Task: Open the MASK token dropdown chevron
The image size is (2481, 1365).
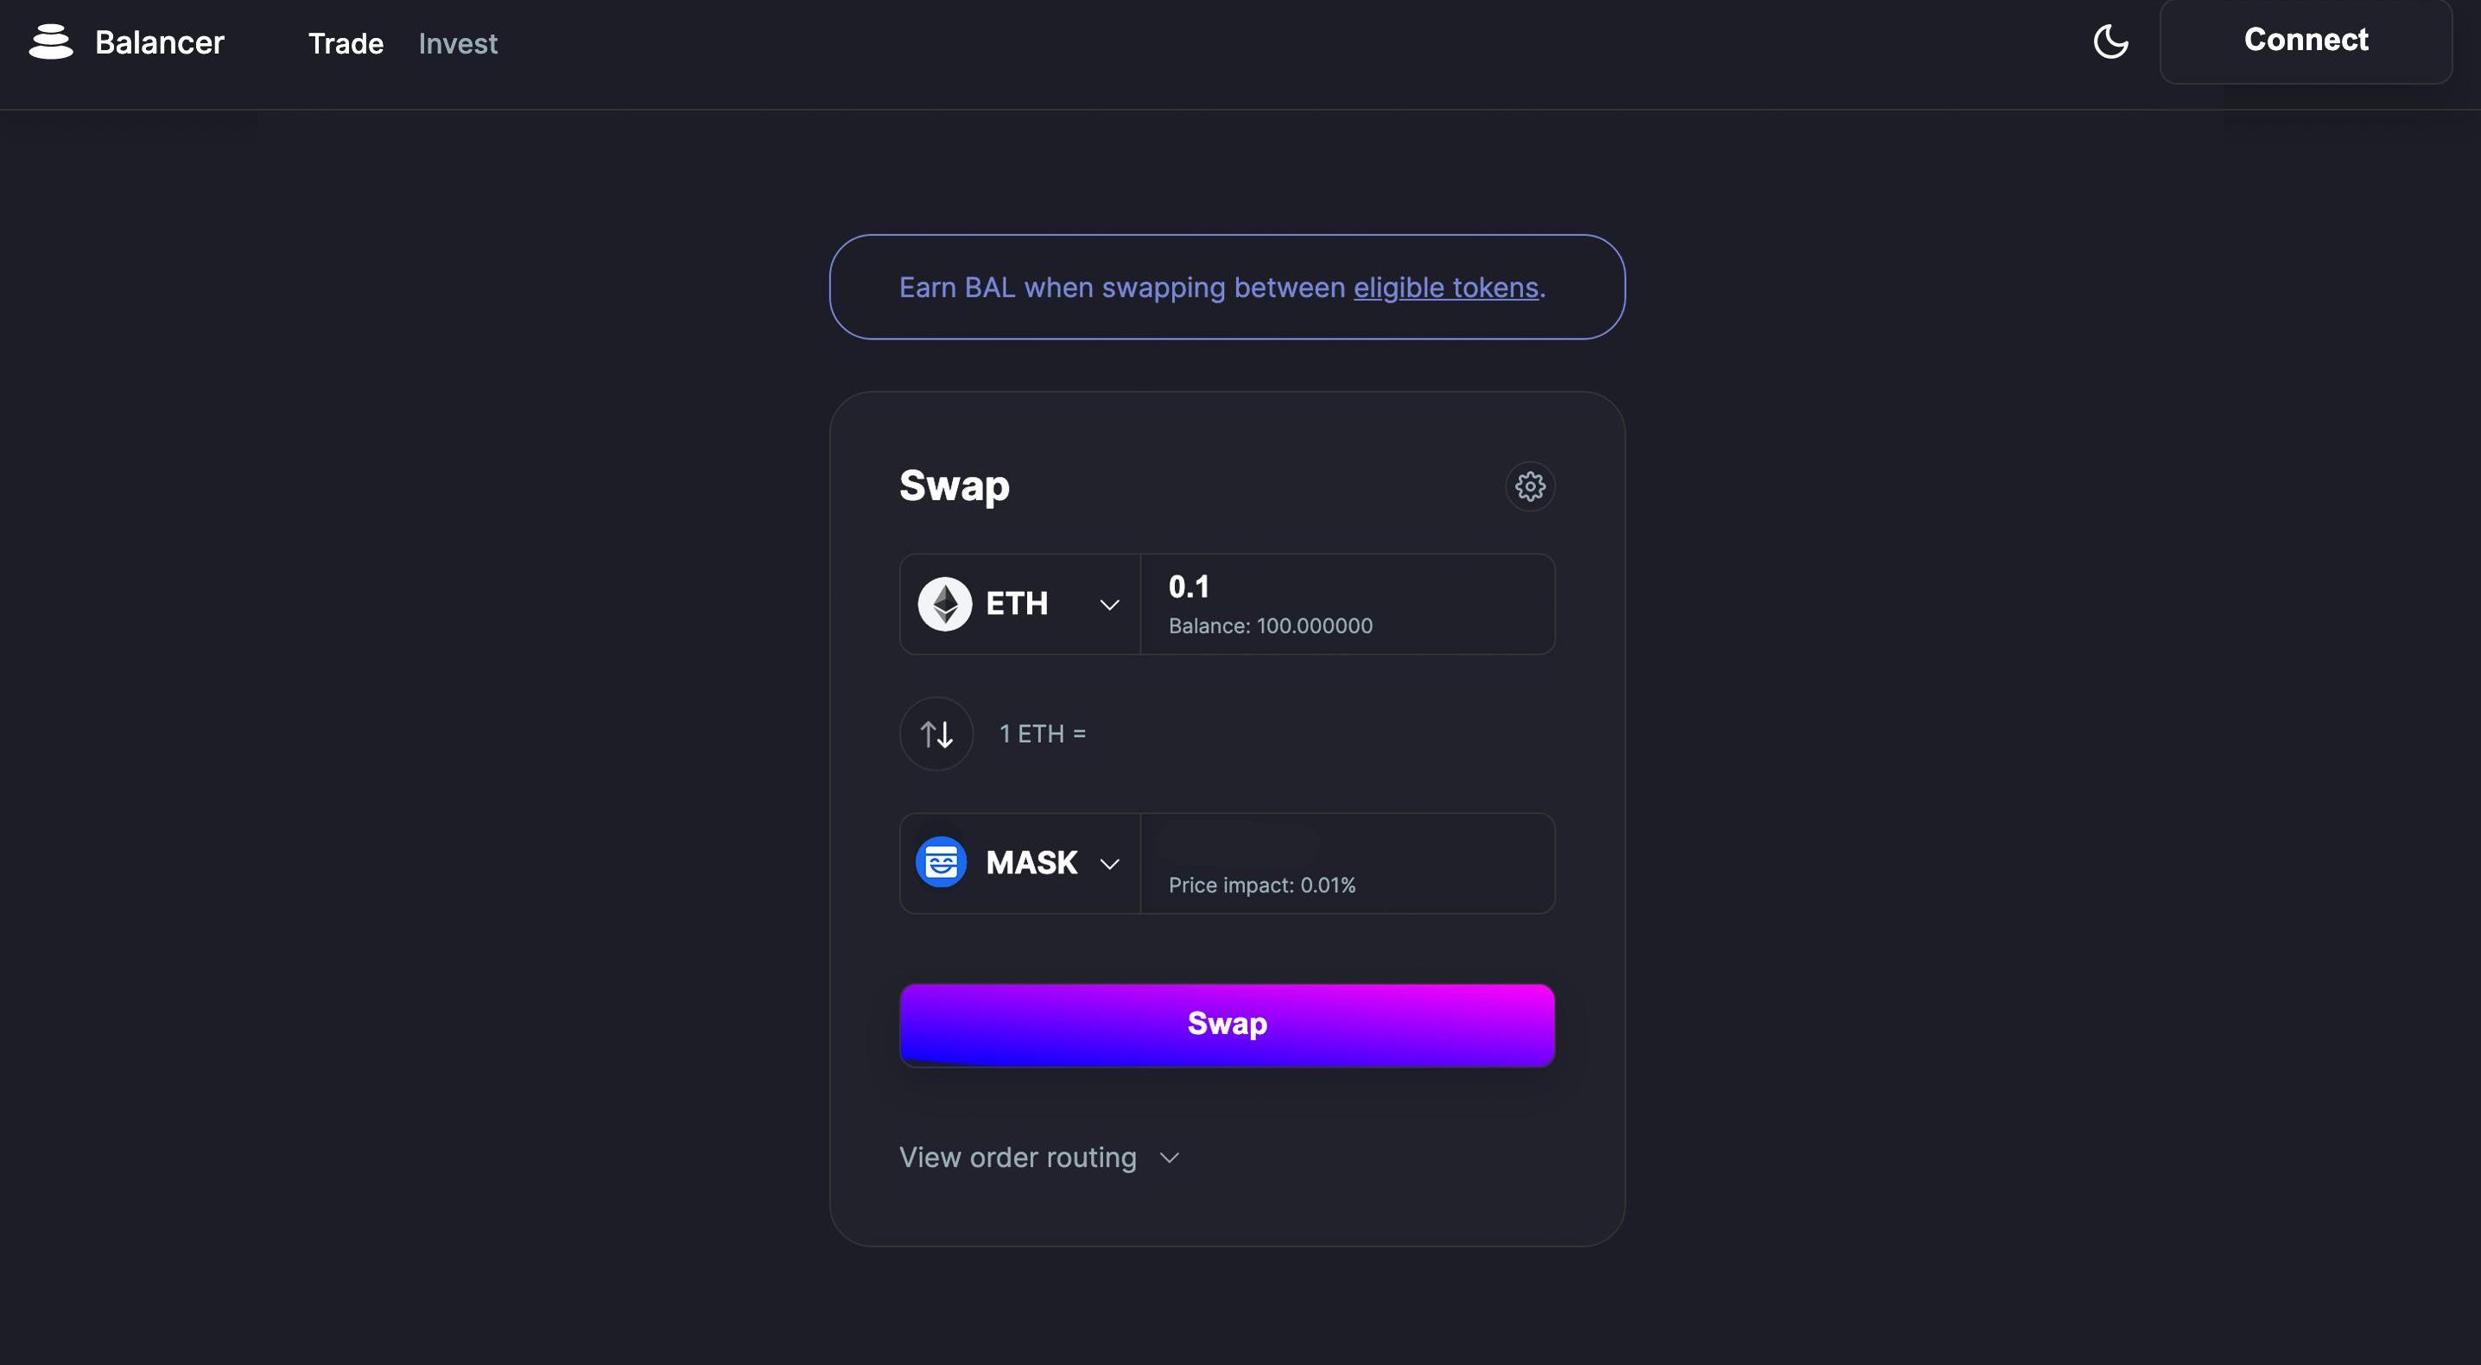Action: pos(1109,864)
